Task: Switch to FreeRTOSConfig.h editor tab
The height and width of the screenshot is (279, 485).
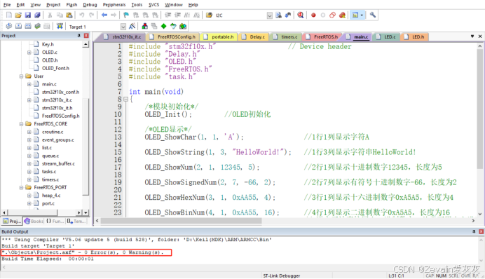Action: pos(173,37)
